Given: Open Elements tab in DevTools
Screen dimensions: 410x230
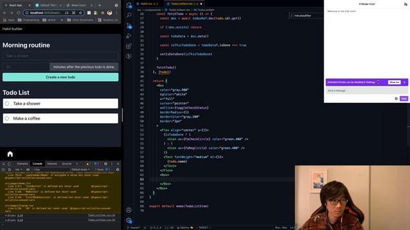Looking at the screenshot, I should (x=22, y=164).
